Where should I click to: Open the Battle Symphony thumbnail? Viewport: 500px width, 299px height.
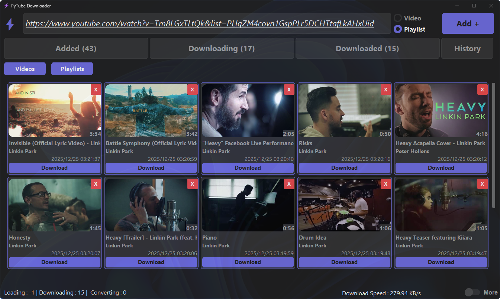151,111
